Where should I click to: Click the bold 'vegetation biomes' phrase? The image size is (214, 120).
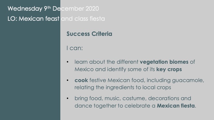164,62
